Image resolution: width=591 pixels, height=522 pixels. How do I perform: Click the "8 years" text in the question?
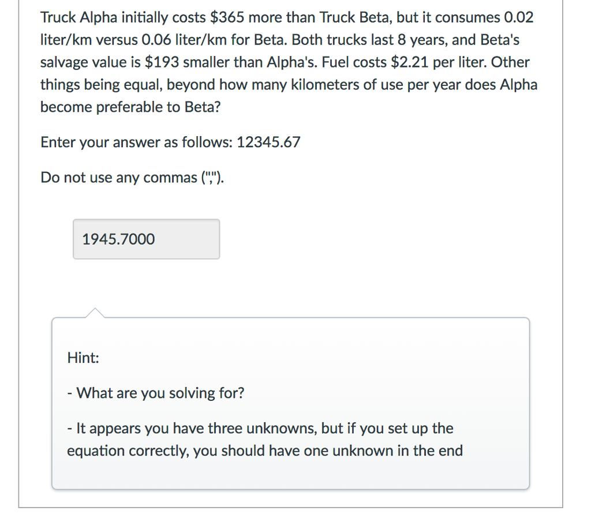tap(420, 40)
